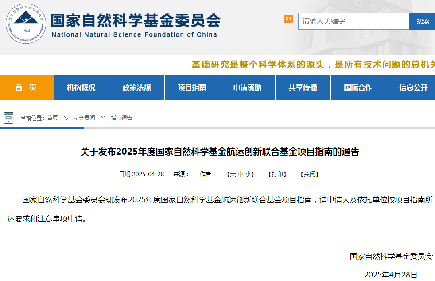
Task: Set font size to 小
Action: pyautogui.click(x=248, y=174)
